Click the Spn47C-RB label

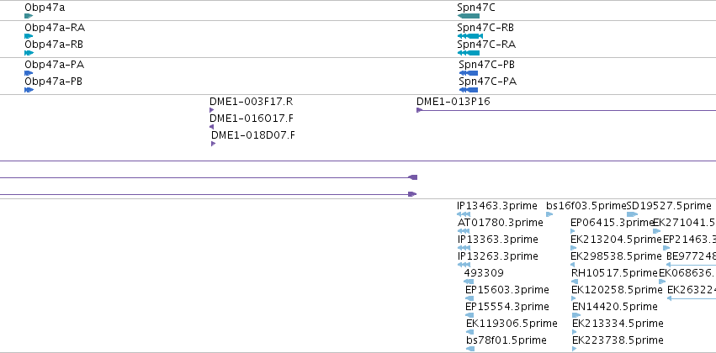point(485,28)
